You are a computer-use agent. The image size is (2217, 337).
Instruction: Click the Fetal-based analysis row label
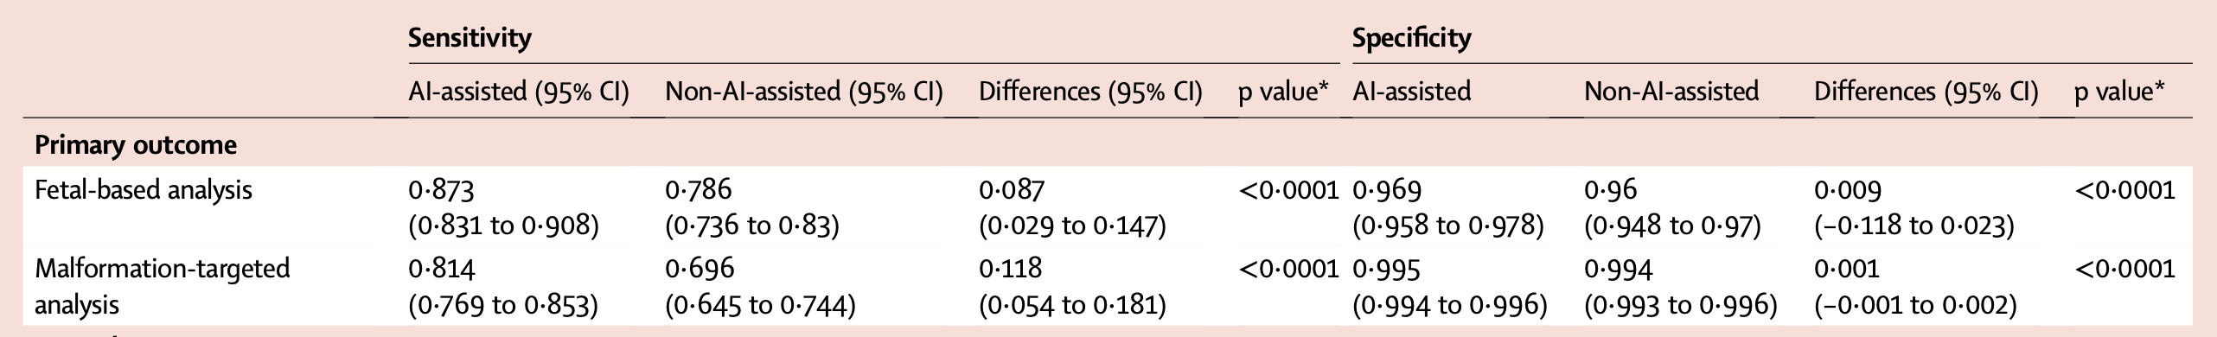[x=144, y=189]
